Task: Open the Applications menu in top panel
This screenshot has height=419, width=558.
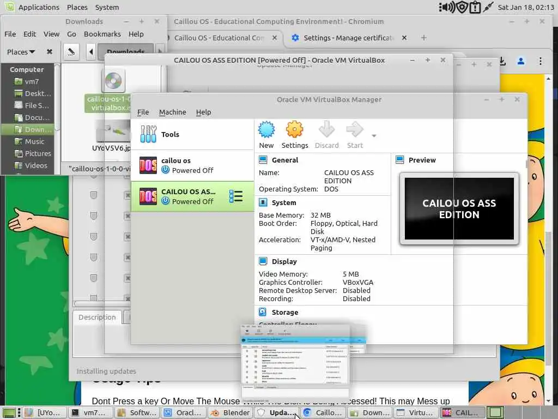Action: (39, 7)
